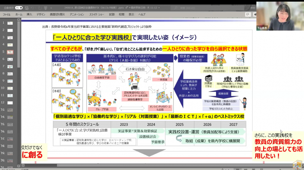This screenshot has height=170, width=304.
Task: Expand the 最終更新日時 version history dropdown
Action: point(159,8)
